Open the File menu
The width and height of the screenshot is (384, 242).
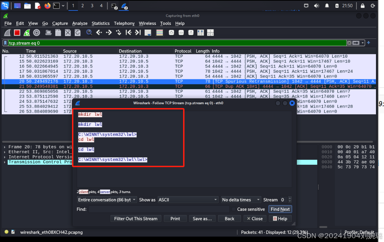pyautogui.click(x=8, y=23)
